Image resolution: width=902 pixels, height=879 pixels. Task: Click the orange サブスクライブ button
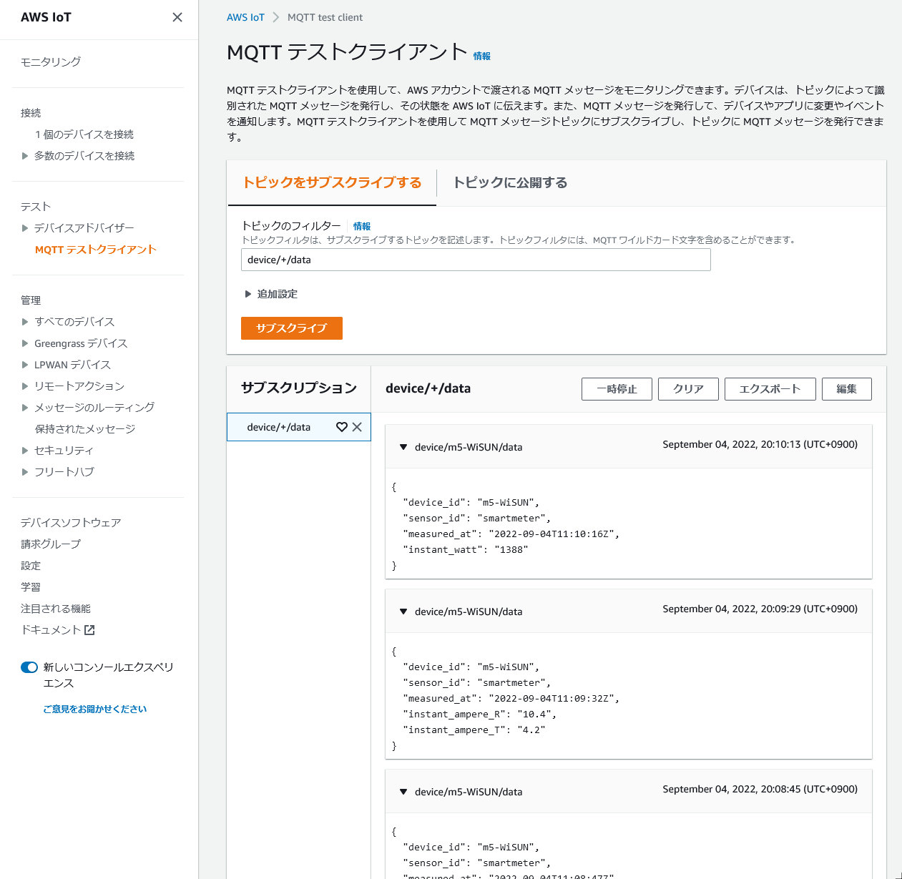pos(292,328)
